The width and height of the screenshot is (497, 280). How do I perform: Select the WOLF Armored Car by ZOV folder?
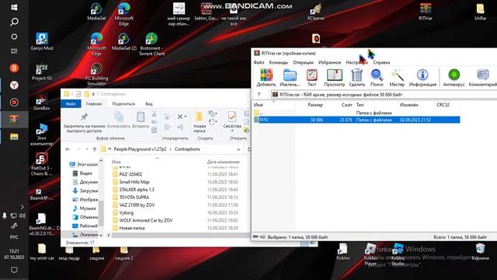point(146,220)
